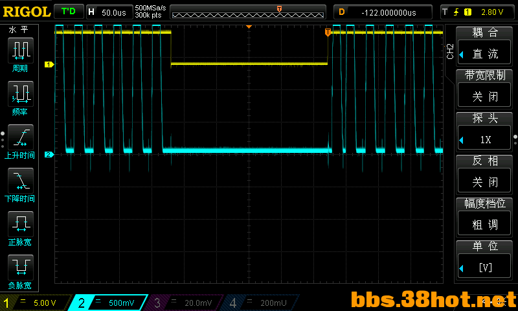The image size is (518, 311).
Task: Select the 频率 (frequency) measurement icon
Action: point(21,93)
